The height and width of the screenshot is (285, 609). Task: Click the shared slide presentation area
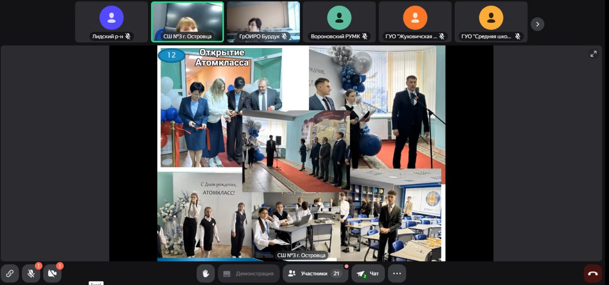[301, 153]
